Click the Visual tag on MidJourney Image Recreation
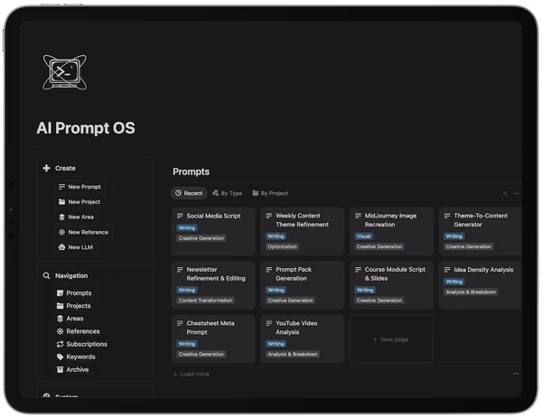The width and height of the screenshot is (542, 417). click(x=364, y=236)
